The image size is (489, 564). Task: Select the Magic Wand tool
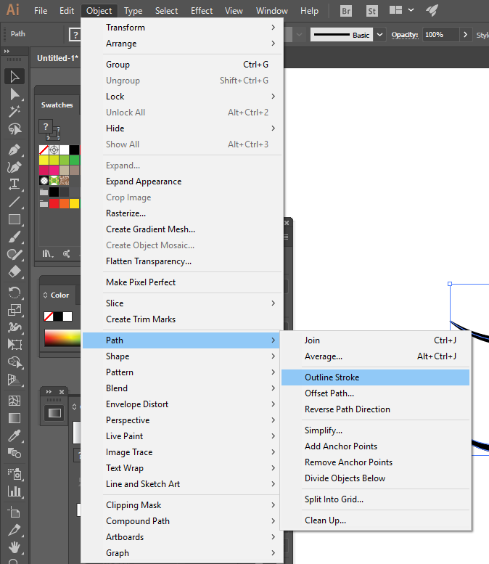click(15, 112)
